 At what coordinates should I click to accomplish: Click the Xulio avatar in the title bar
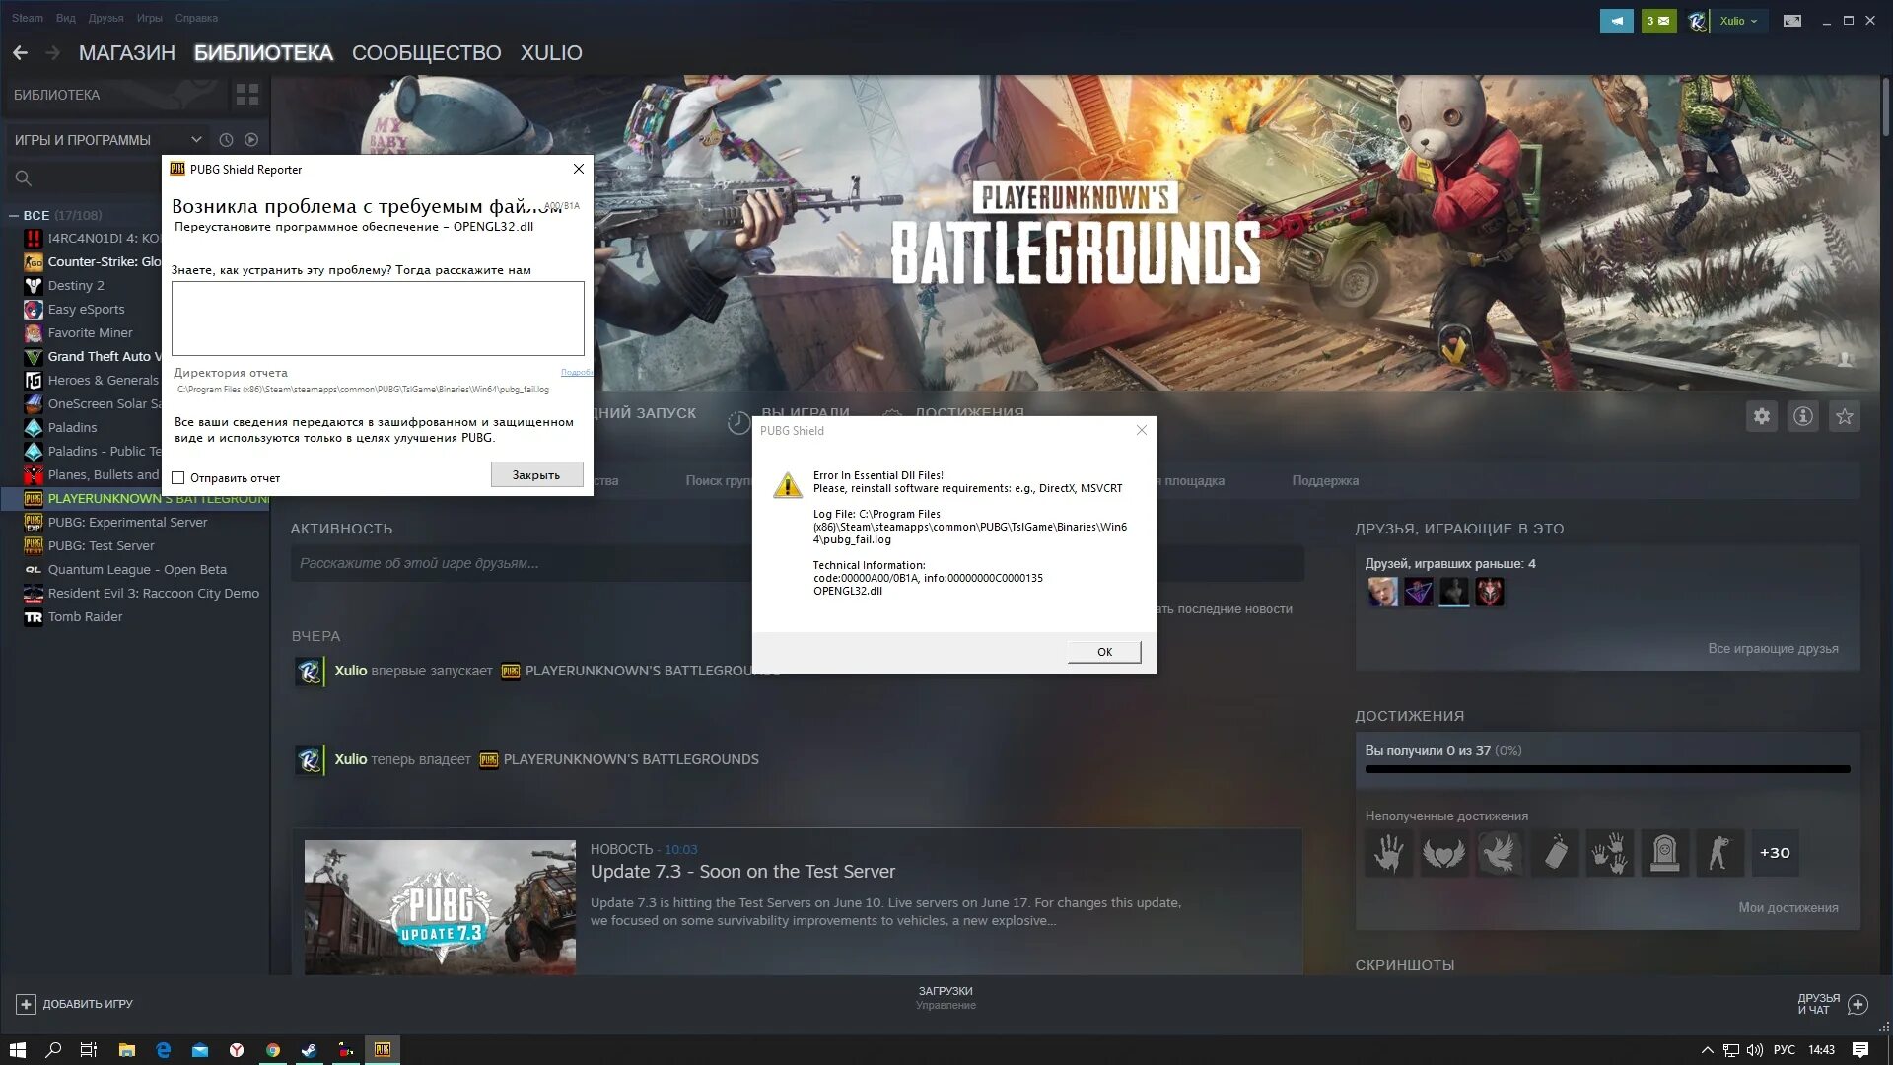click(x=1697, y=21)
